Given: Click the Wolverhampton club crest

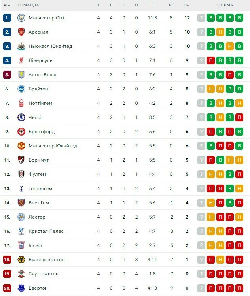Looking at the screenshot, I should click(21, 260).
